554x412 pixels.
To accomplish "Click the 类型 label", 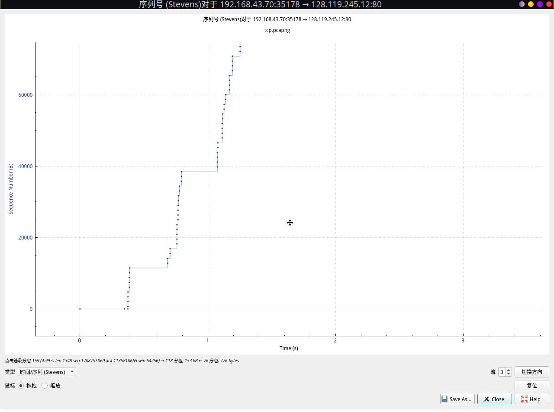I will coord(10,372).
